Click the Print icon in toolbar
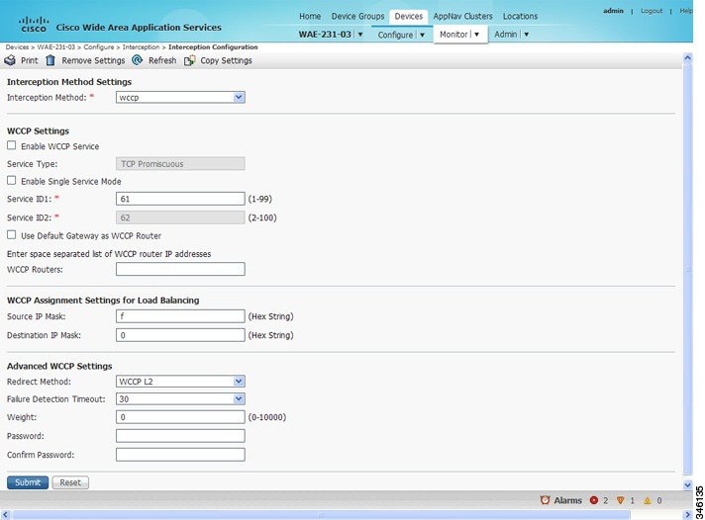The height and width of the screenshot is (520, 705). point(11,60)
